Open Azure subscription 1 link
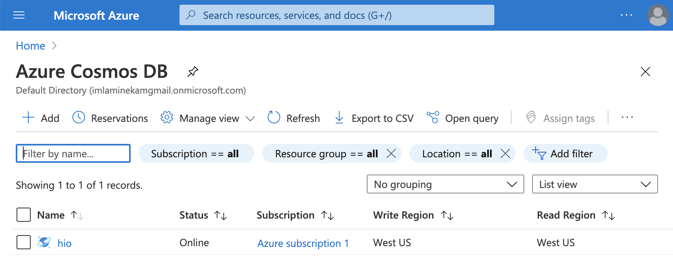673x265 pixels. point(303,243)
